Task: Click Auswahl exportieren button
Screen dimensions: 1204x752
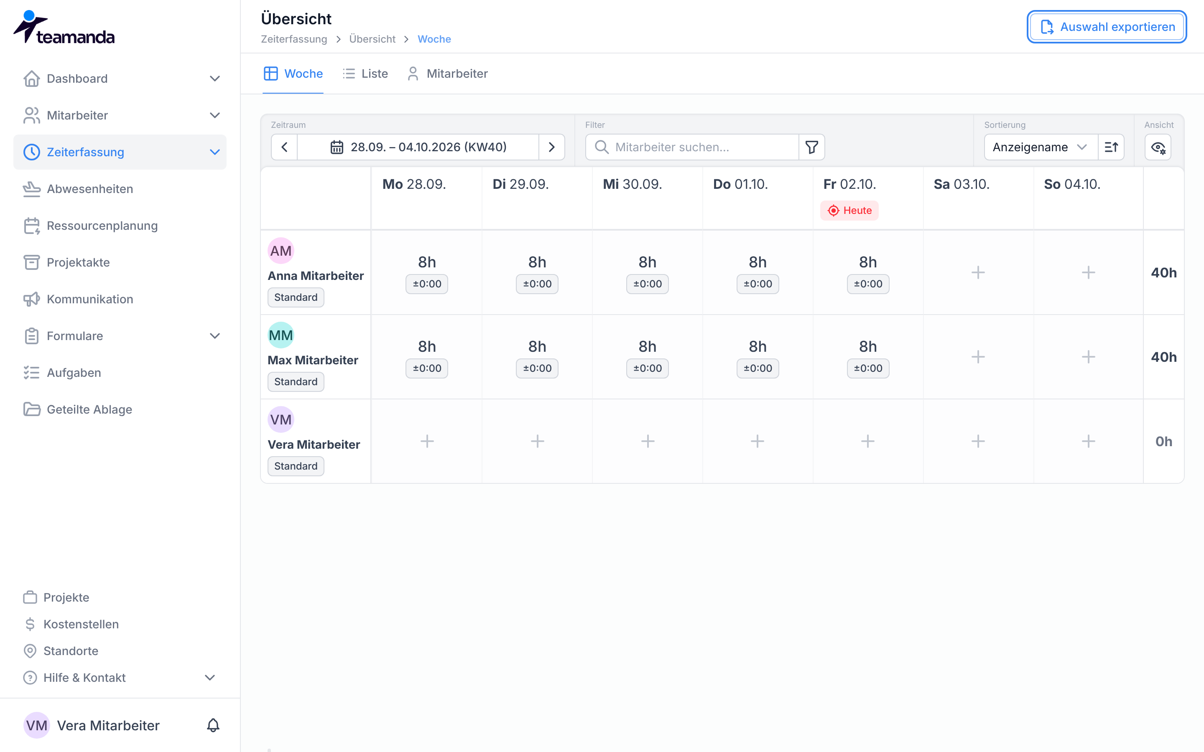Action: [x=1107, y=27]
